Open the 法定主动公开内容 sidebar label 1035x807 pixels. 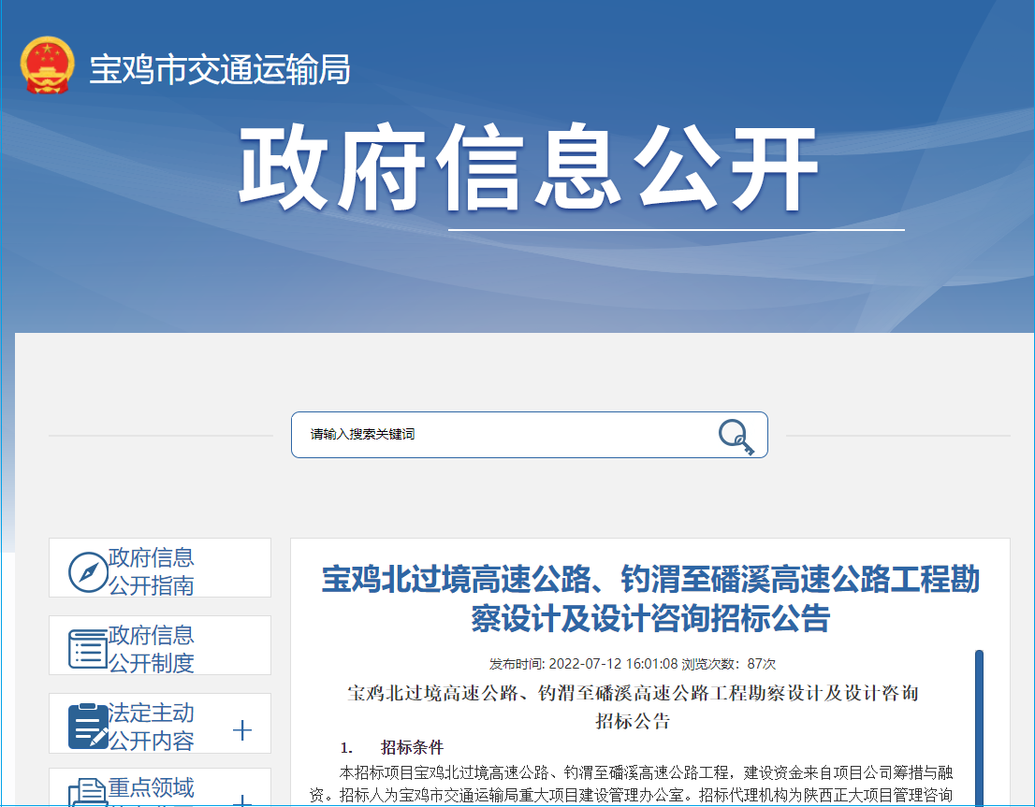152,727
